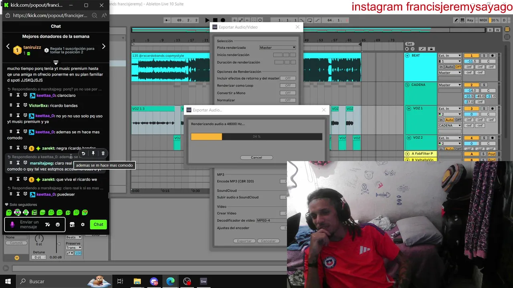
Task: Enable Key map mode
Action: [x=471, y=20]
